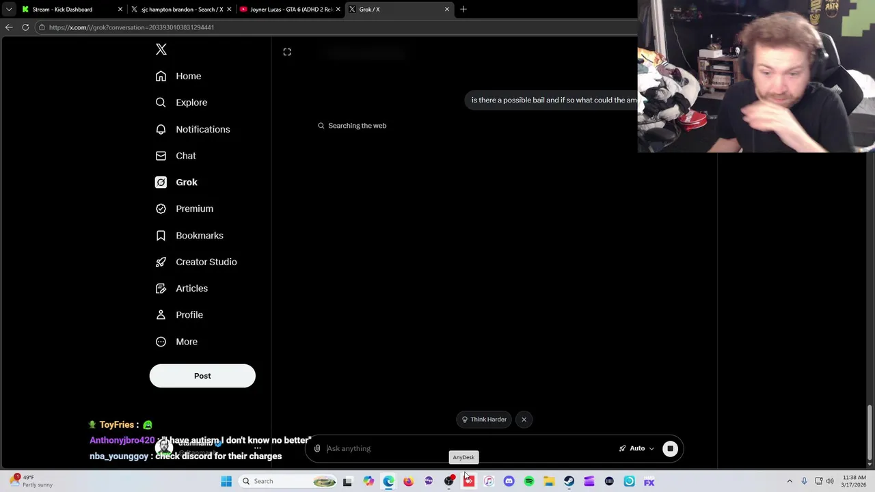Click the address bar URL
The width and height of the screenshot is (875, 492).
point(131,27)
